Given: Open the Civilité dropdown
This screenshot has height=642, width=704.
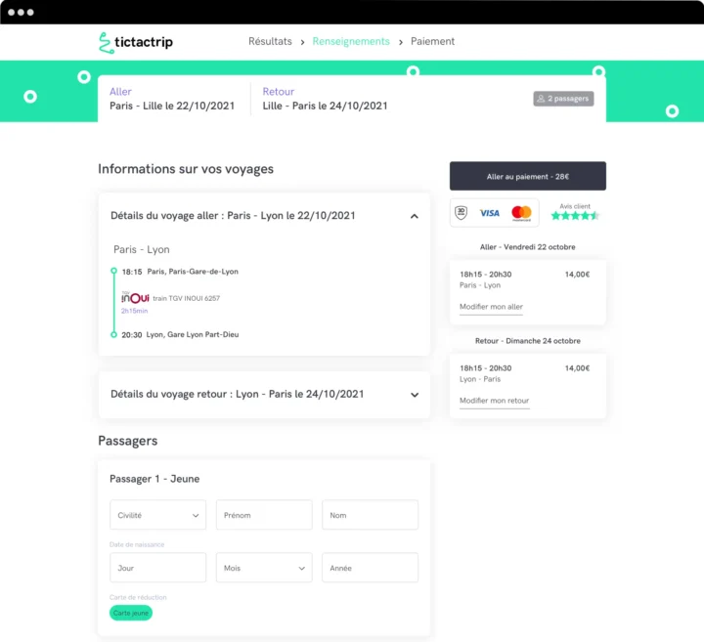Looking at the screenshot, I should point(157,515).
